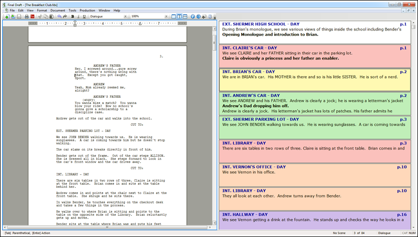
Task: Click the Copy toolbar icon
Action: coord(46,17)
